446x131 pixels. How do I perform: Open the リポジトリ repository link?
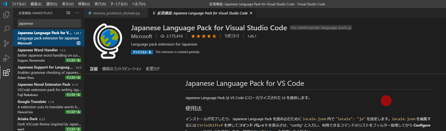tap(232, 36)
